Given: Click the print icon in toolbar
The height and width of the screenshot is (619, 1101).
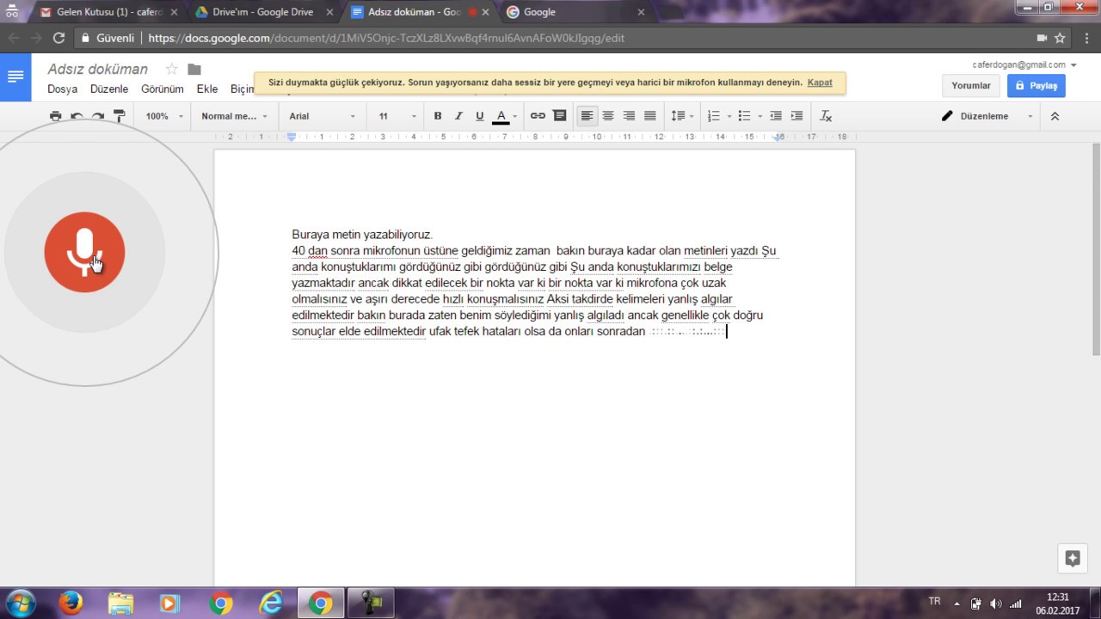Looking at the screenshot, I should point(56,116).
